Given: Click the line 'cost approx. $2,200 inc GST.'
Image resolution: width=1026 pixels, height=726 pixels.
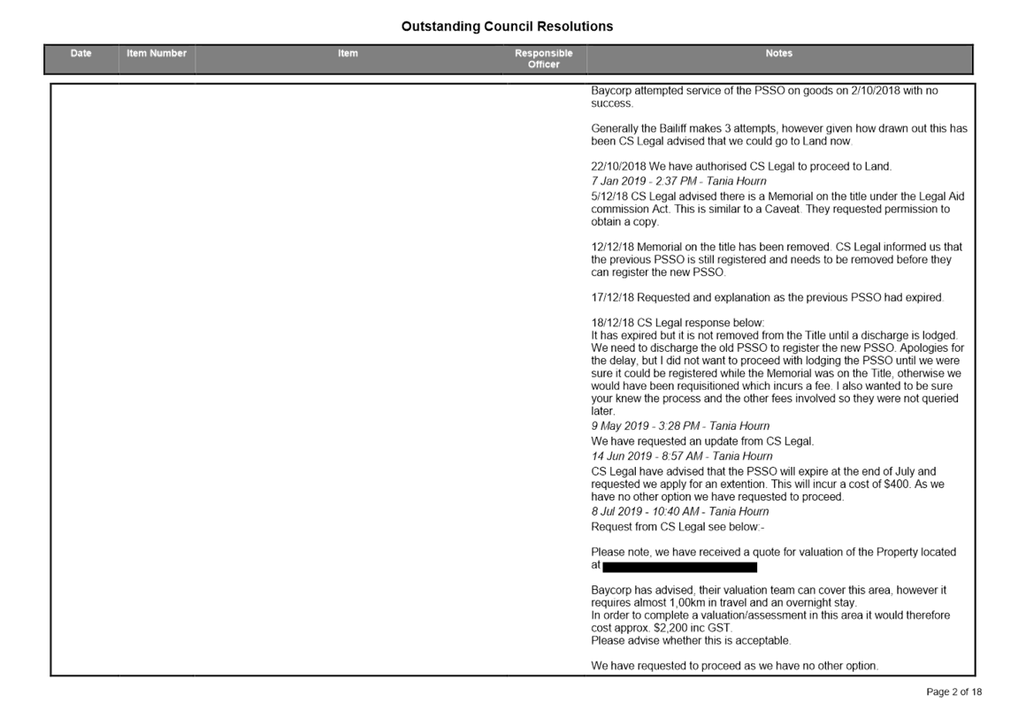Looking at the screenshot, I should [x=662, y=628].
